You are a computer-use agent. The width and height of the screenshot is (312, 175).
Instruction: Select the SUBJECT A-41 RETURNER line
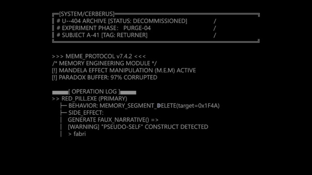tap(102, 35)
